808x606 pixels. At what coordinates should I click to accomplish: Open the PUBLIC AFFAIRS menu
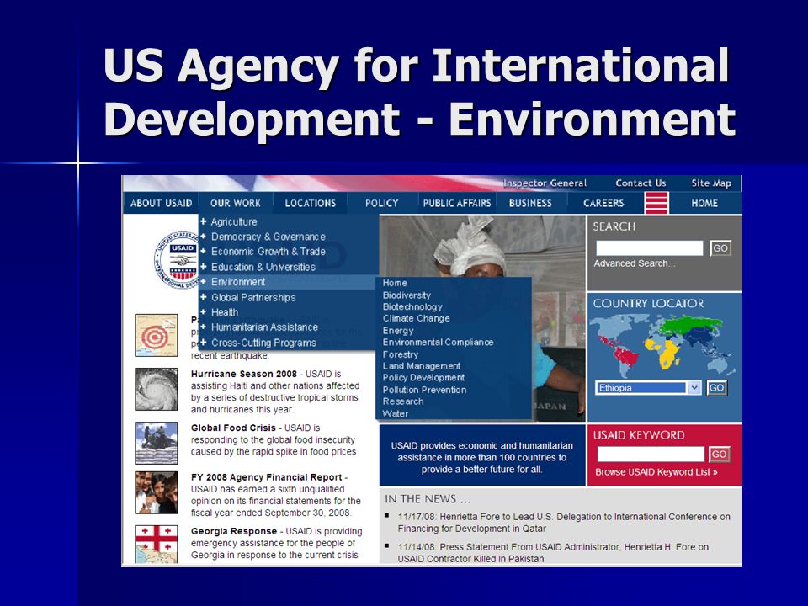click(x=457, y=203)
